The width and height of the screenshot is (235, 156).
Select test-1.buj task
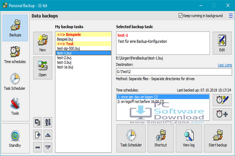(x=84, y=53)
